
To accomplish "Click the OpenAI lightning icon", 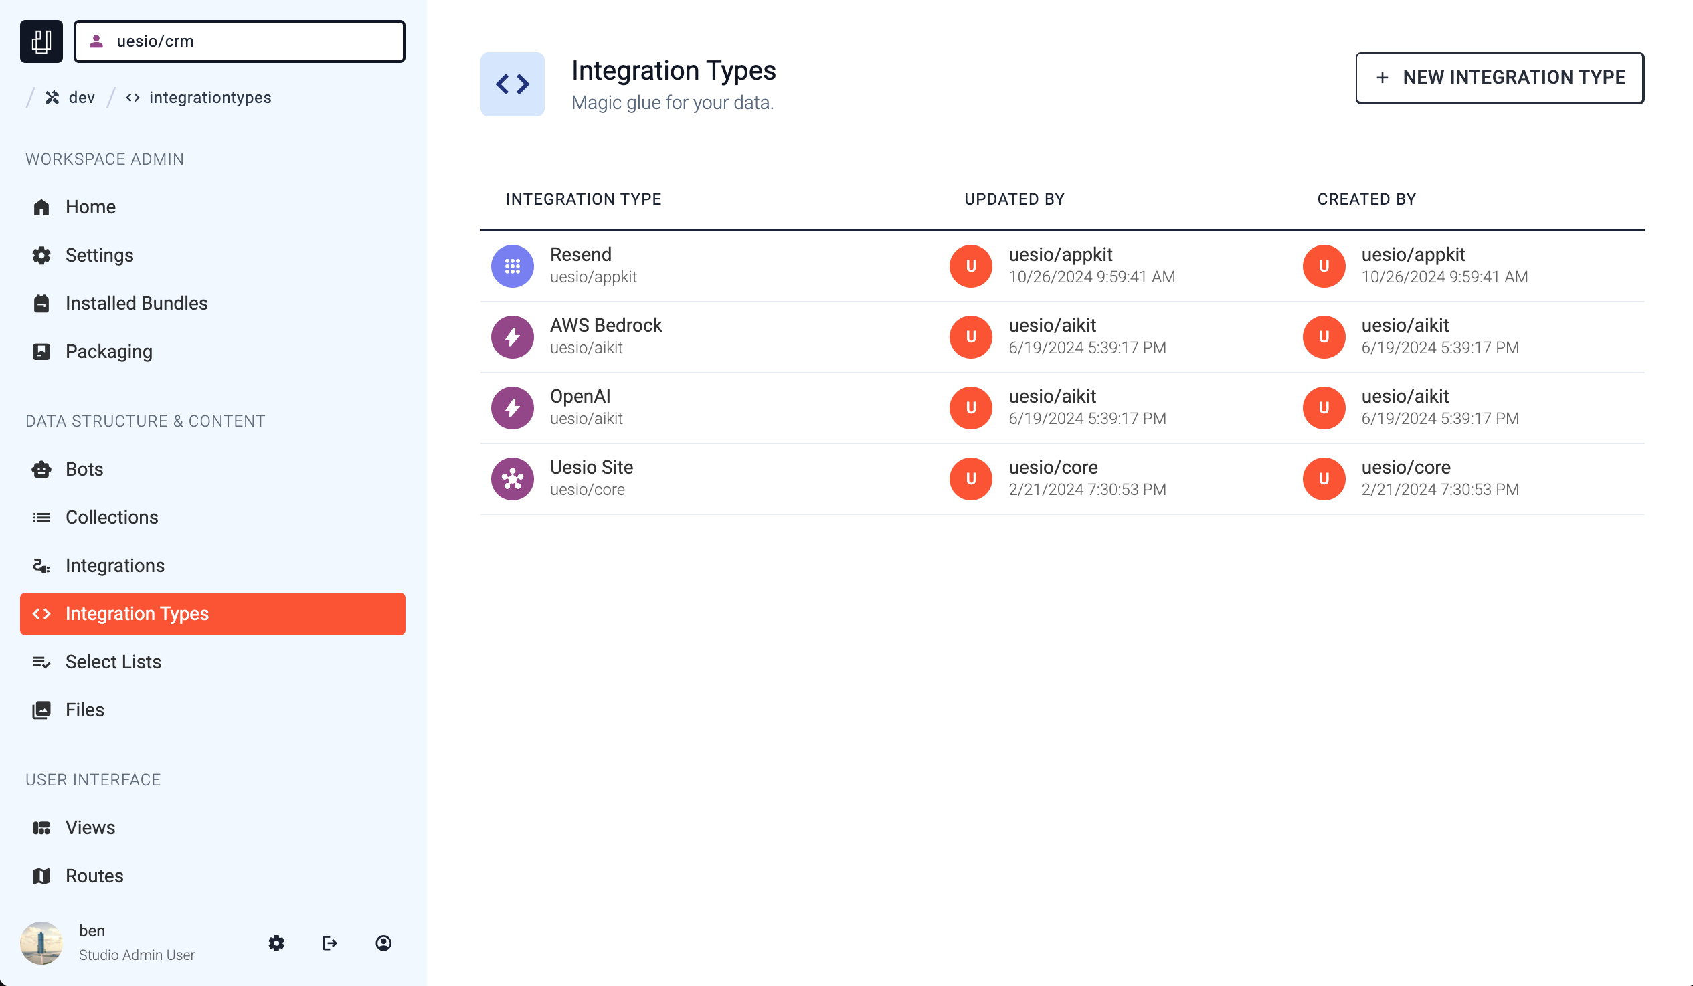I will pyautogui.click(x=512, y=407).
